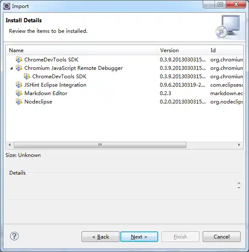This screenshot has width=249, height=252.
Task: Click version 0.2.3 of Markdown Editor
Action: pos(165,93)
